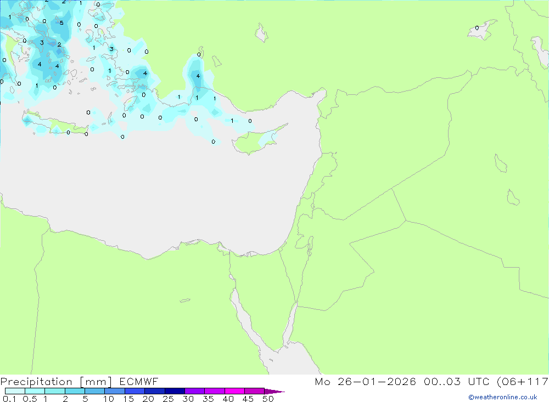Click the 'Precipitation [mm]' title text
The image size is (549, 402).
tap(56, 382)
